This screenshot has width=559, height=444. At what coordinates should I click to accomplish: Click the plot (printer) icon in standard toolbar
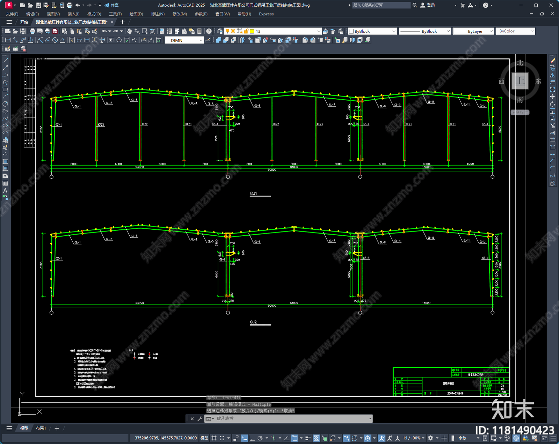click(x=32, y=31)
